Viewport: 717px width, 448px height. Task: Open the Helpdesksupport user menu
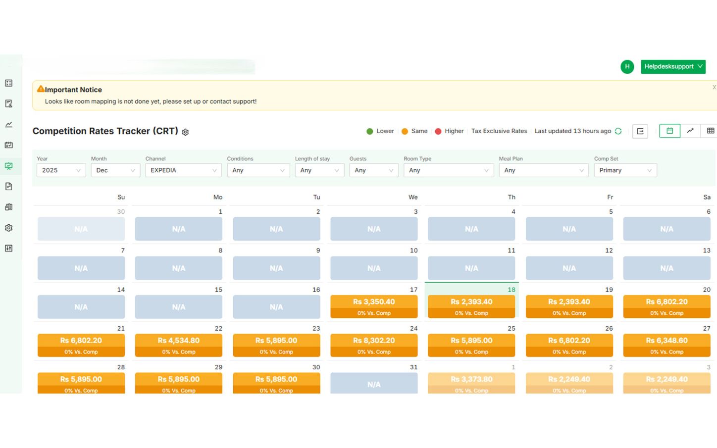(x=672, y=66)
